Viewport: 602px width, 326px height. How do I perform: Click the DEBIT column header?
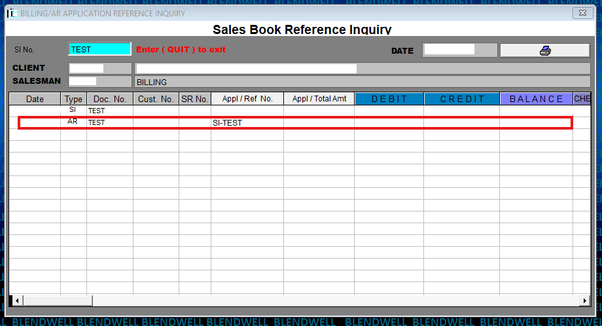pos(389,99)
